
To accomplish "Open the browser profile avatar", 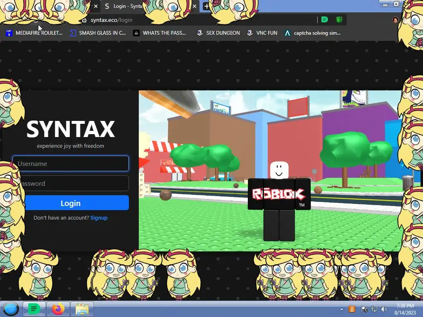I will point(395,20).
